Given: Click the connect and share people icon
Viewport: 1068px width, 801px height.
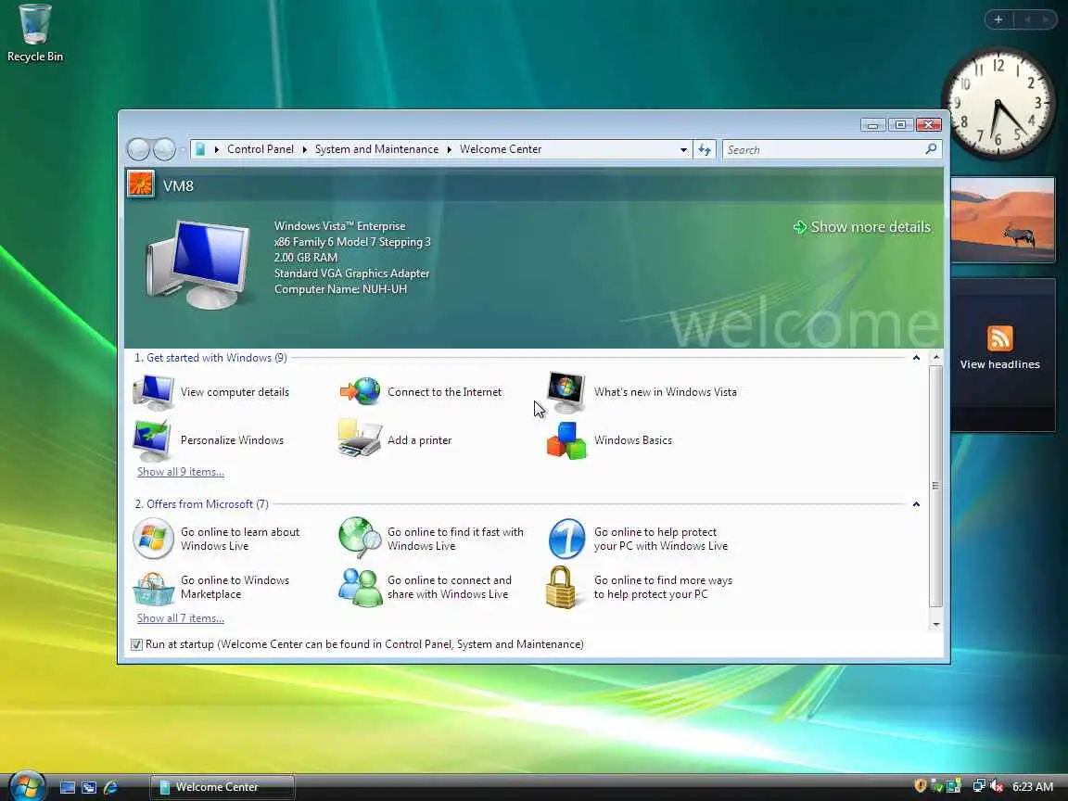Looking at the screenshot, I should pyautogui.click(x=361, y=587).
